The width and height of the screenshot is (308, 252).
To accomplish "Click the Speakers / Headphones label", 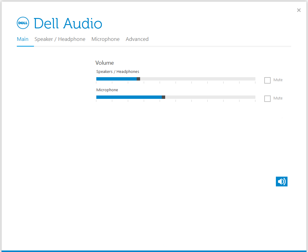I will tap(118, 72).
